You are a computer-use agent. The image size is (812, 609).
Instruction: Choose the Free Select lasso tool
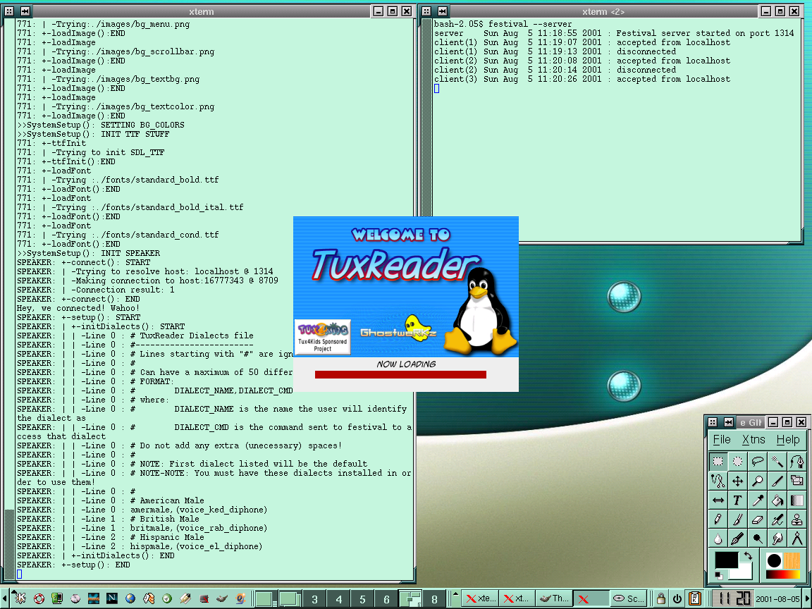757,461
